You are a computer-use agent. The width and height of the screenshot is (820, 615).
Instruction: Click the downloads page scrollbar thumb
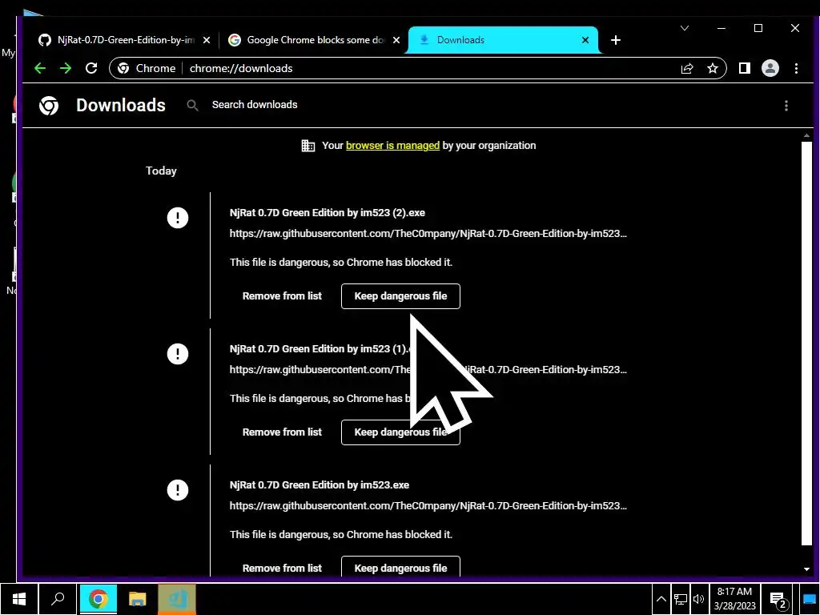(806, 343)
